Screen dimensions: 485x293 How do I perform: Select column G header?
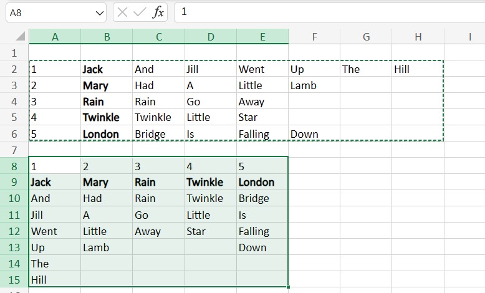tap(366, 37)
